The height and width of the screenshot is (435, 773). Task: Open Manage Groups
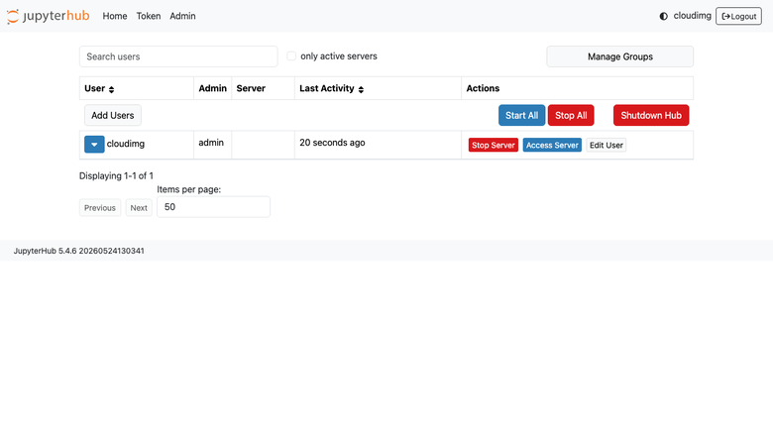(619, 56)
